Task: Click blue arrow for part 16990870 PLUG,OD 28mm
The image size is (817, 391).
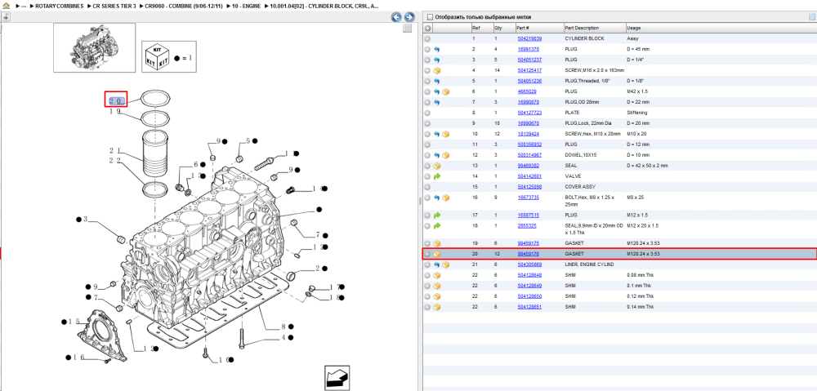Action: [x=436, y=103]
